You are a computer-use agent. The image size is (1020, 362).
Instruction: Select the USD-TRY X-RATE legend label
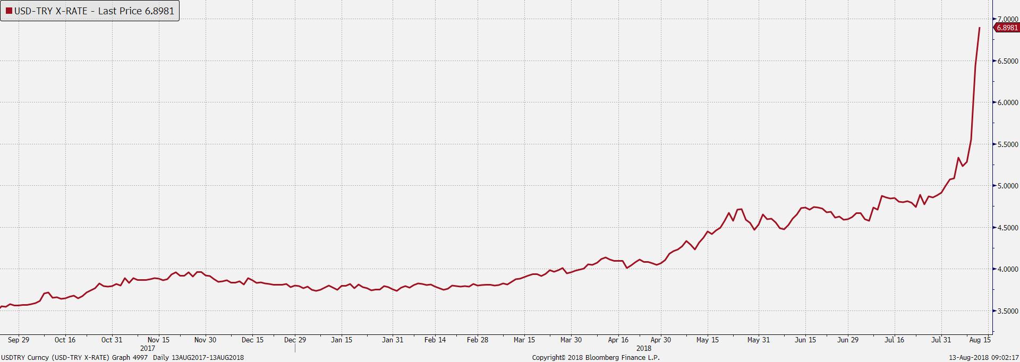coord(94,11)
